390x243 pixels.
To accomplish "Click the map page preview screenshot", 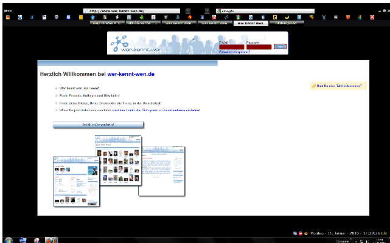I will pos(163,171).
